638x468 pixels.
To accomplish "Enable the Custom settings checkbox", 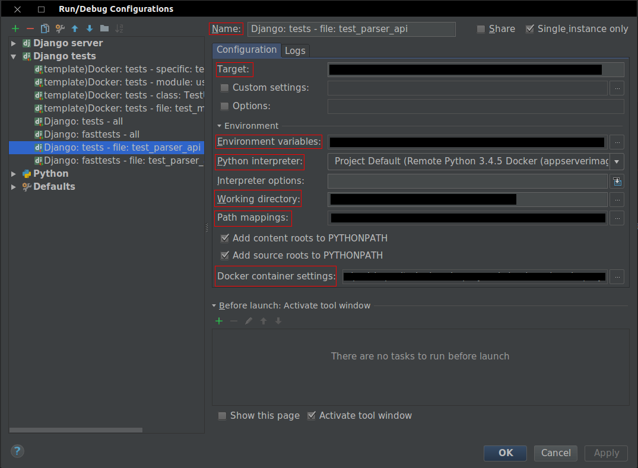I will (224, 88).
